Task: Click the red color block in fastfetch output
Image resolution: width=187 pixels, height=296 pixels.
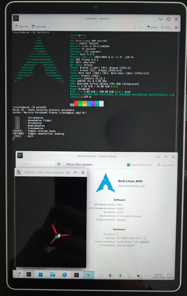Action: coord(76,104)
